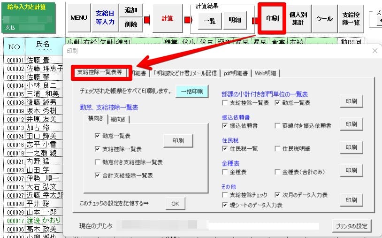Click the 一括印刷 button

(x=191, y=92)
